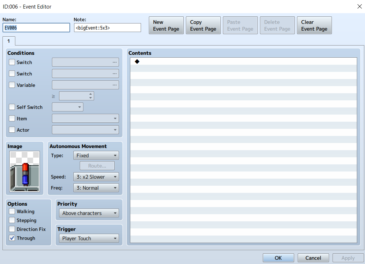Image resolution: width=365 pixels, height=264 pixels.
Task: Click the Route... button
Action: [97, 166]
